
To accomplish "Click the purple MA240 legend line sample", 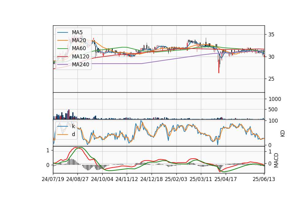I will [x=62, y=65].
